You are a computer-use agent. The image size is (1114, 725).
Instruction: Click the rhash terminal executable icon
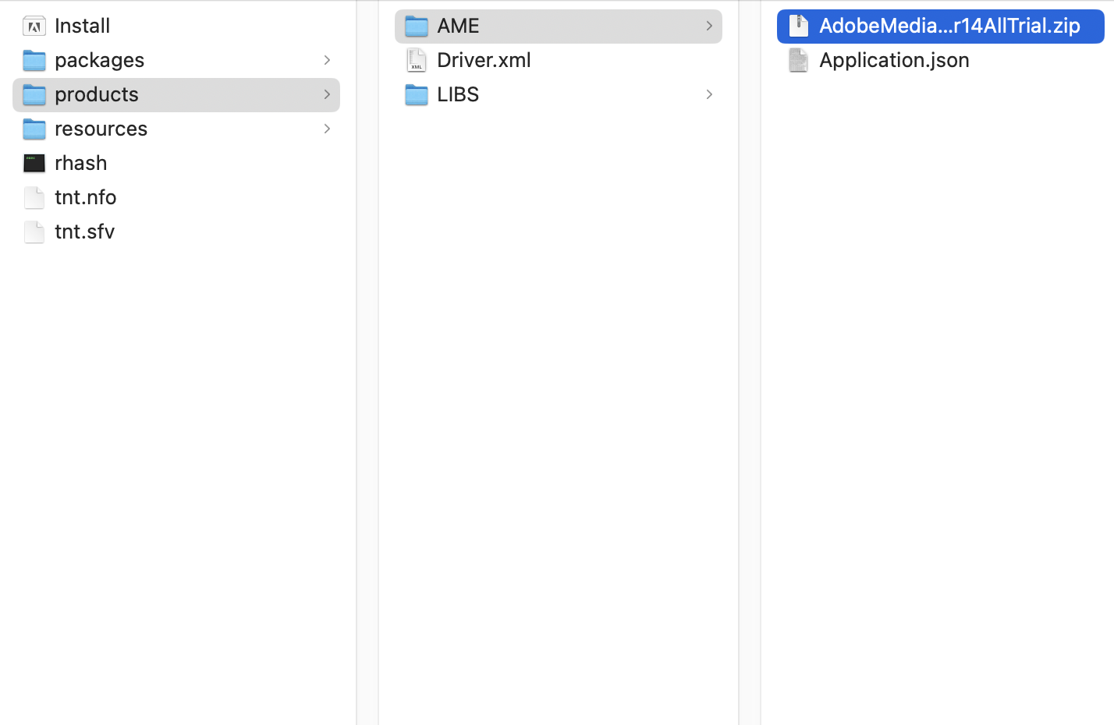pyautogui.click(x=34, y=164)
